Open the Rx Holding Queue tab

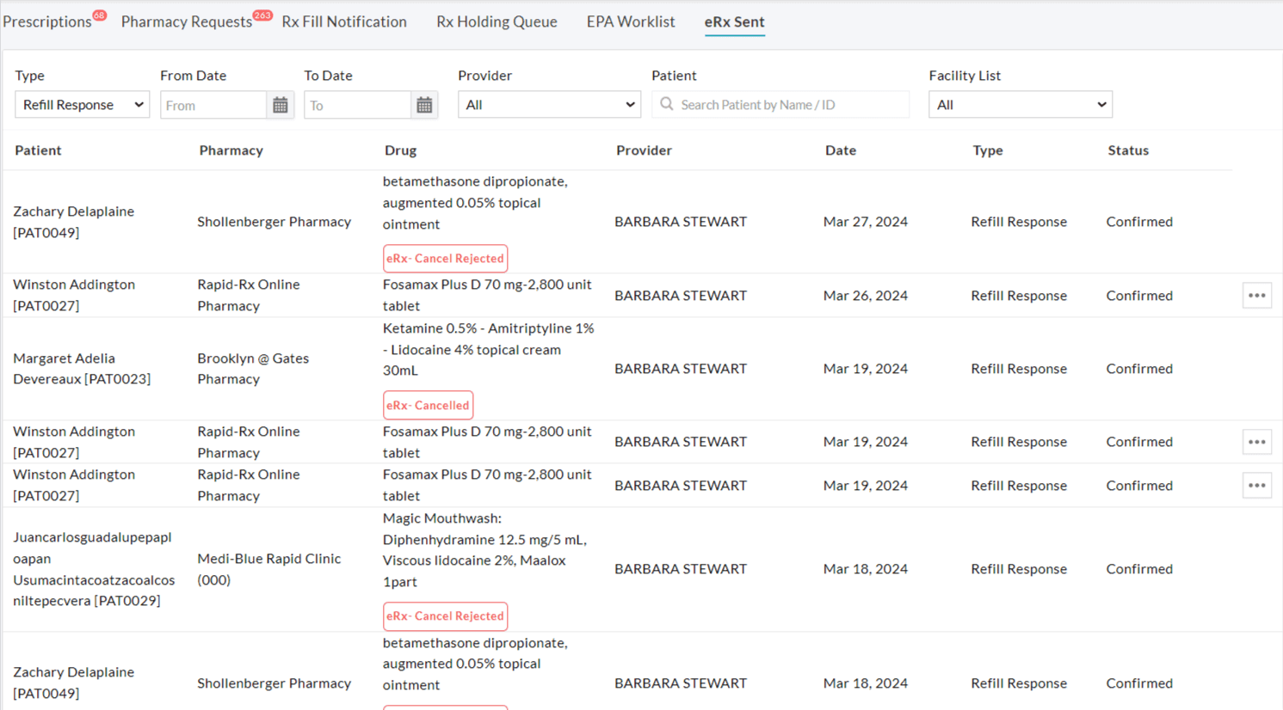(x=497, y=22)
